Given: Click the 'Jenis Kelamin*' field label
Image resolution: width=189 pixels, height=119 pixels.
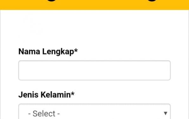Looking at the screenshot, I should tap(46, 95).
